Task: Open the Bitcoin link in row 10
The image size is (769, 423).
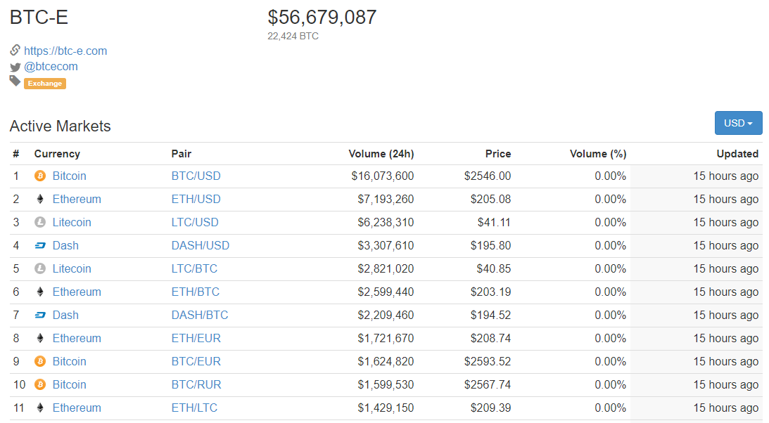Action: pos(69,385)
